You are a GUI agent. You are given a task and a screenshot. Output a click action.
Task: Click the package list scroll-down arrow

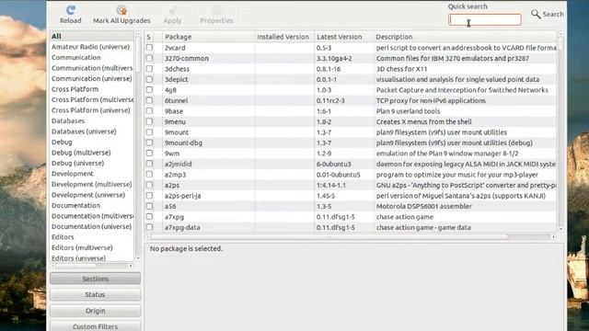click(x=560, y=229)
